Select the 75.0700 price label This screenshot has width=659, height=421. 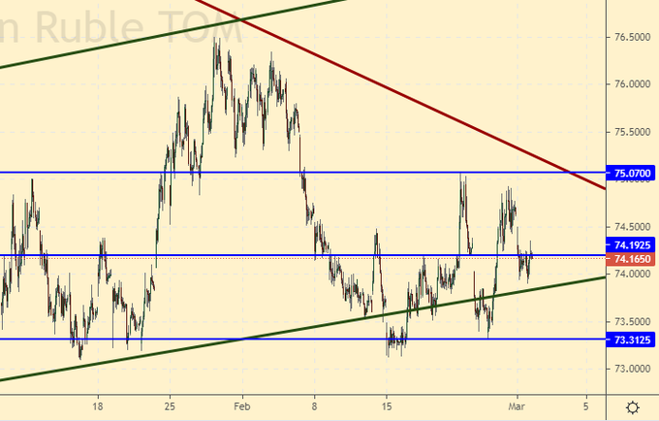coord(632,174)
